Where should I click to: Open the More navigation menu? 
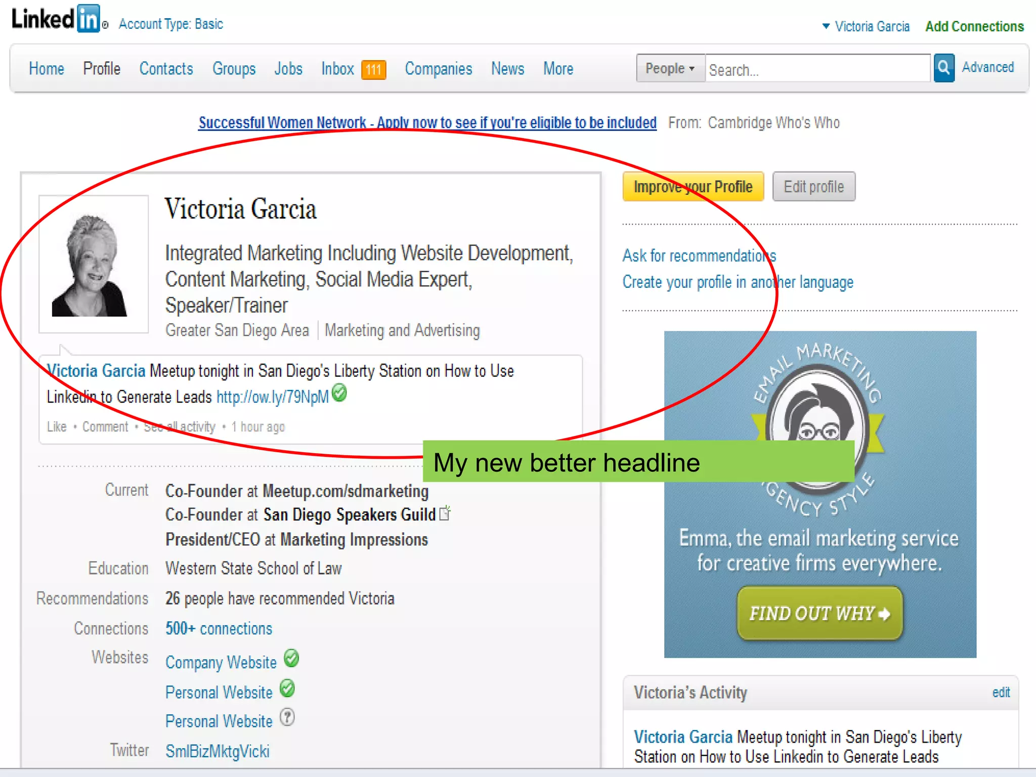[558, 69]
